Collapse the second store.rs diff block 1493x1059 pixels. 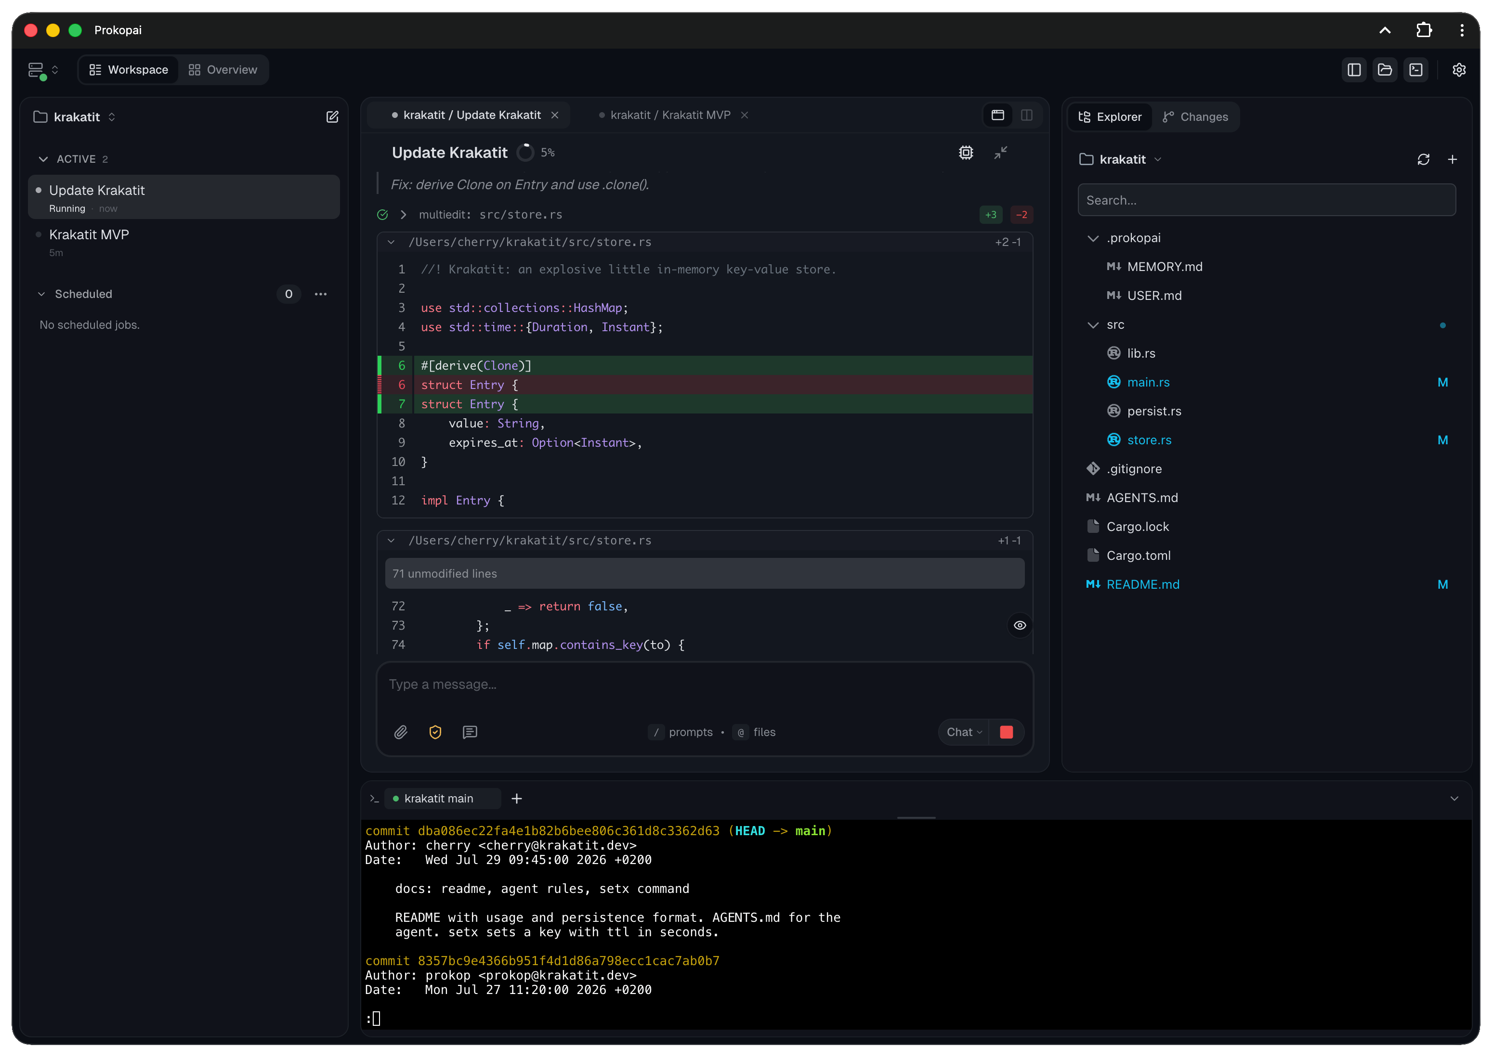(392, 540)
